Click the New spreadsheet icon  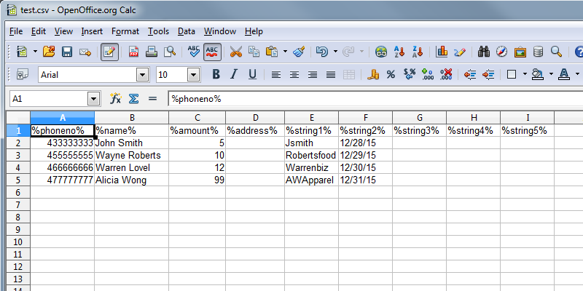[x=23, y=52]
